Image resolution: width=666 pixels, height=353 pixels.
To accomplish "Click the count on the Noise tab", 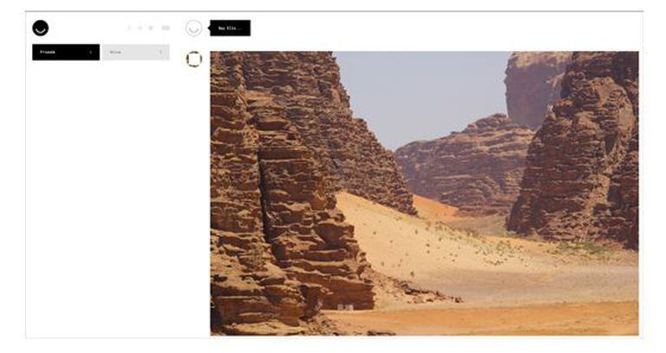I will coord(160,52).
